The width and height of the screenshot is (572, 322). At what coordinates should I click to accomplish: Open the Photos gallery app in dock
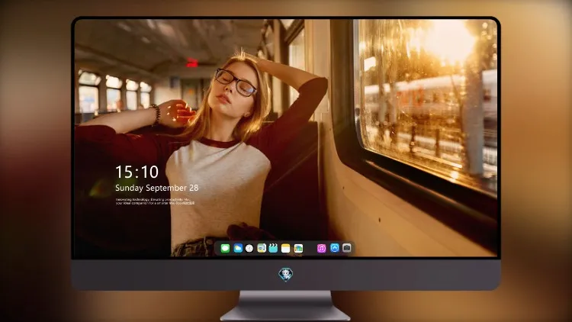[x=298, y=248]
